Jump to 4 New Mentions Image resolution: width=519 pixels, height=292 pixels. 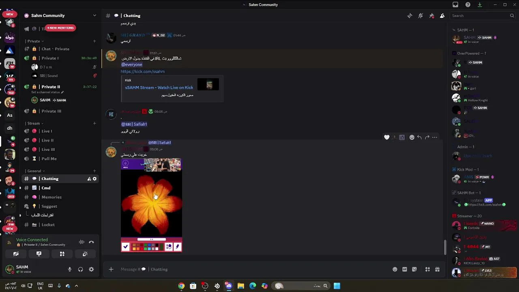60,28
